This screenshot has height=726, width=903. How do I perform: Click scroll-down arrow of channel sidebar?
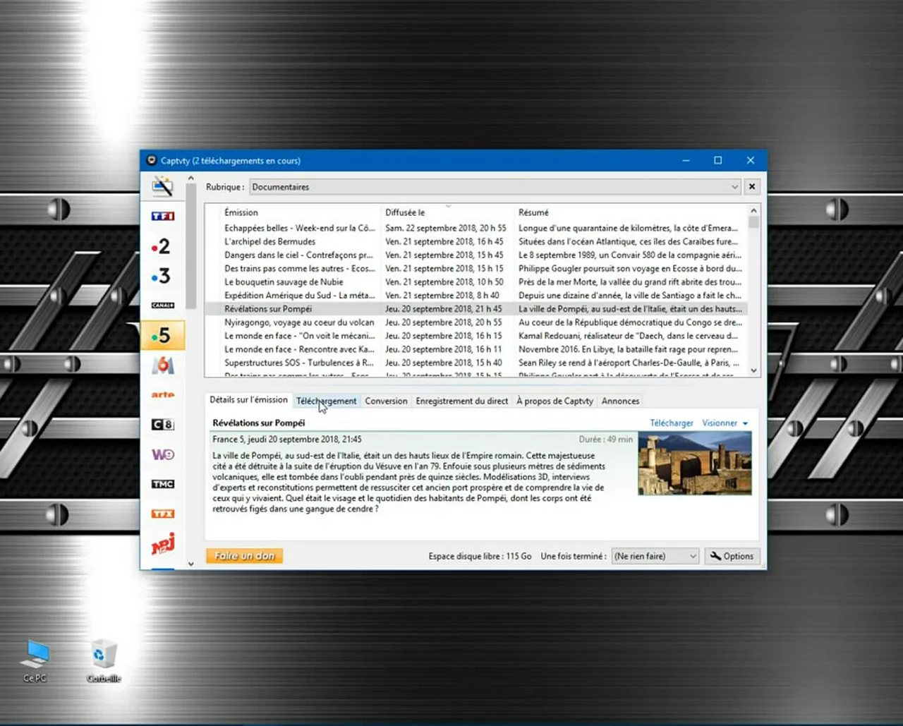click(x=190, y=564)
